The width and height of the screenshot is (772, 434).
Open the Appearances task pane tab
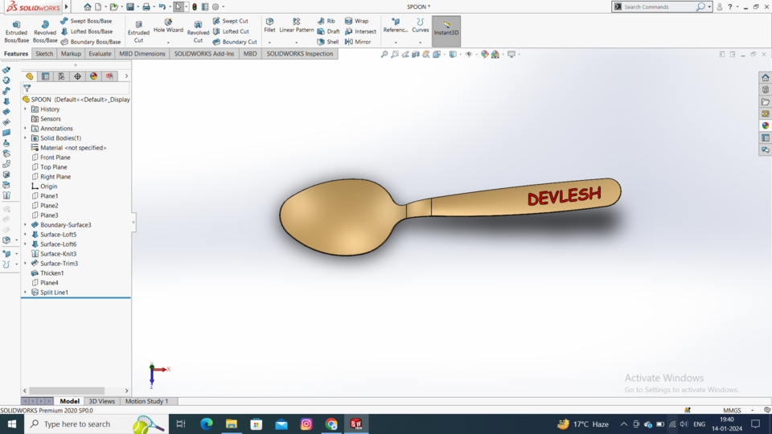(765, 126)
